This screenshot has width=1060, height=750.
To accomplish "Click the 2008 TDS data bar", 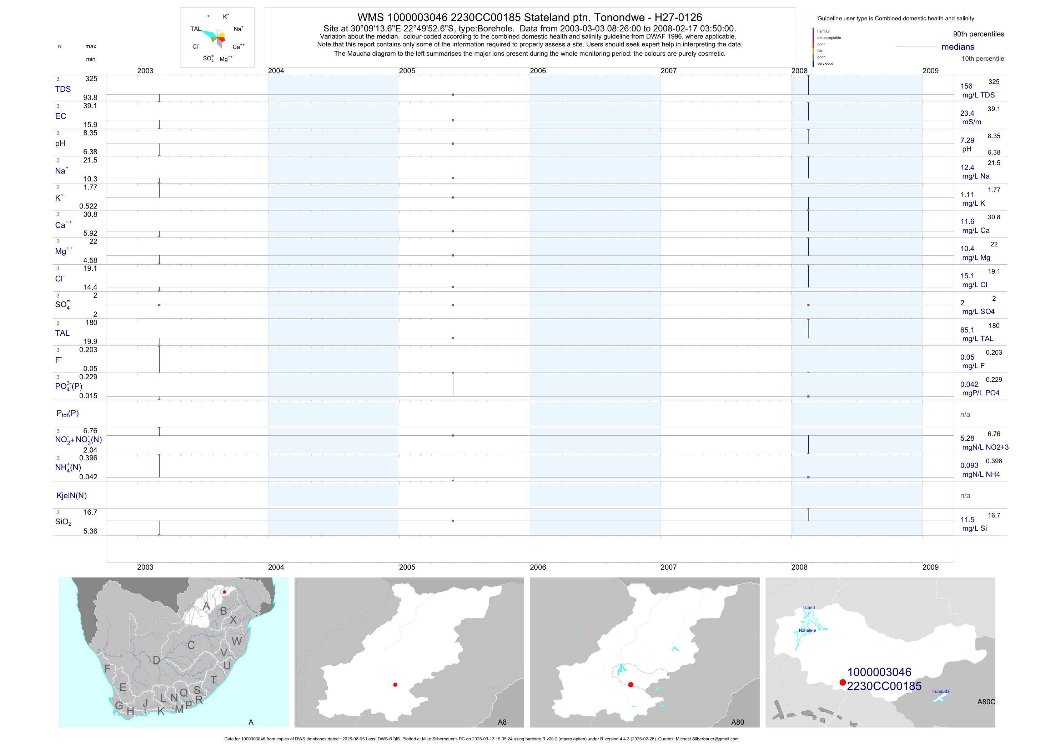I will tap(808, 85).
